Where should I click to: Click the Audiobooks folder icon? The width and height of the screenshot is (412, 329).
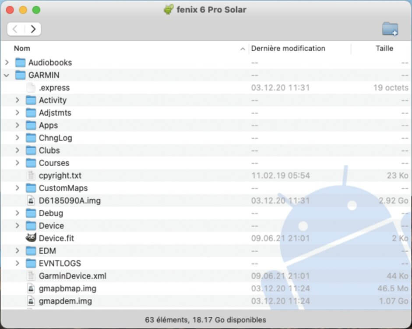click(20, 63)
